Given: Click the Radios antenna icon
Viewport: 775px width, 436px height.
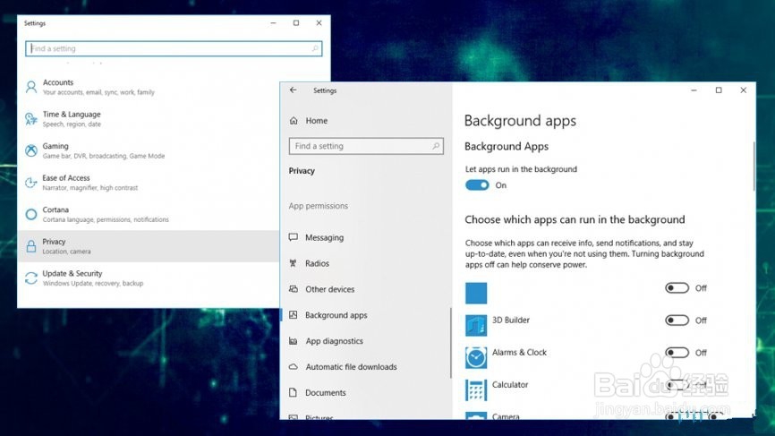Looking at the screenshot, I should tap(294, 263).
